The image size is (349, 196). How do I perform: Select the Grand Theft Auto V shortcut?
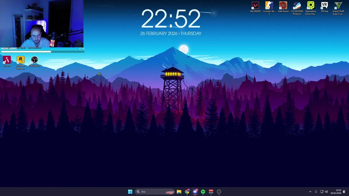tap(338, 8)
